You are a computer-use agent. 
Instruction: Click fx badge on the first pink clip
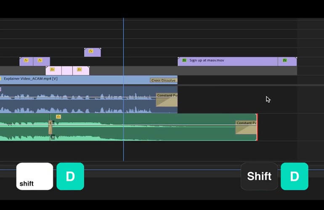(x=52, y=69)
